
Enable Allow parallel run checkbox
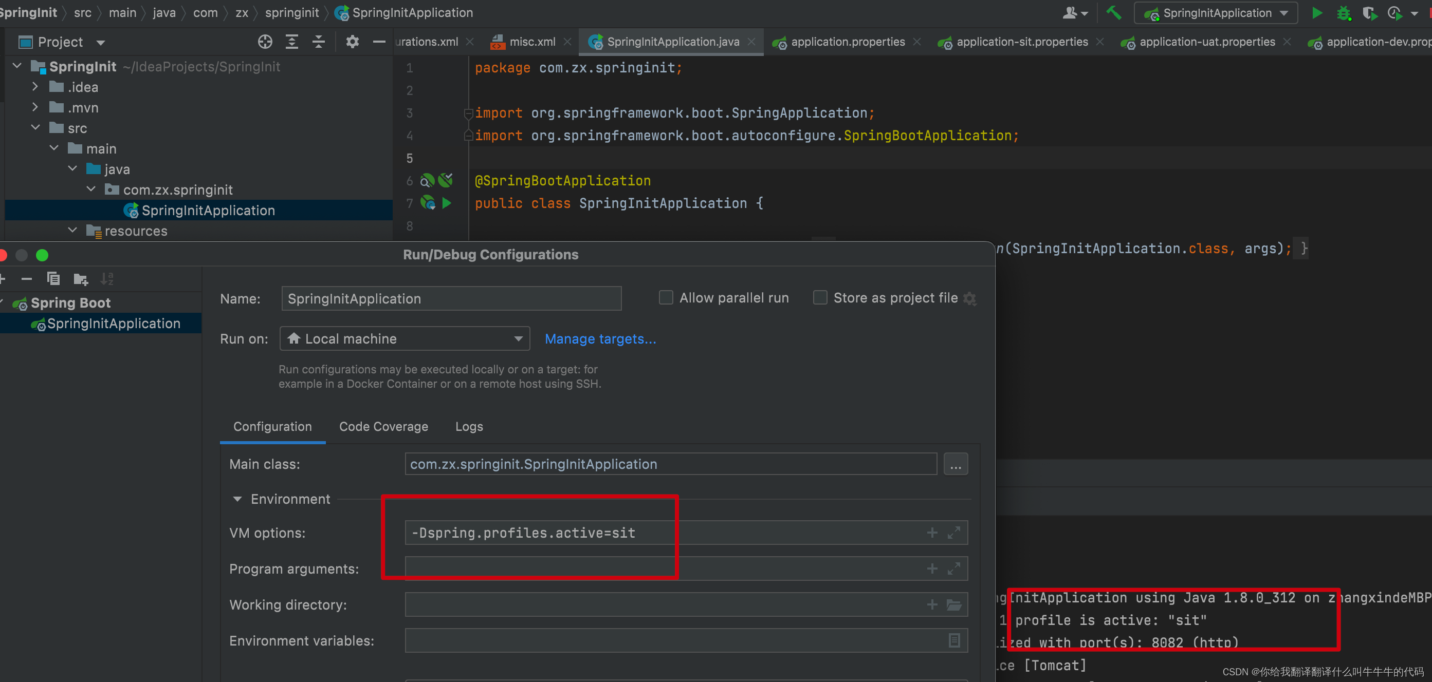click(x=666, y=298)
